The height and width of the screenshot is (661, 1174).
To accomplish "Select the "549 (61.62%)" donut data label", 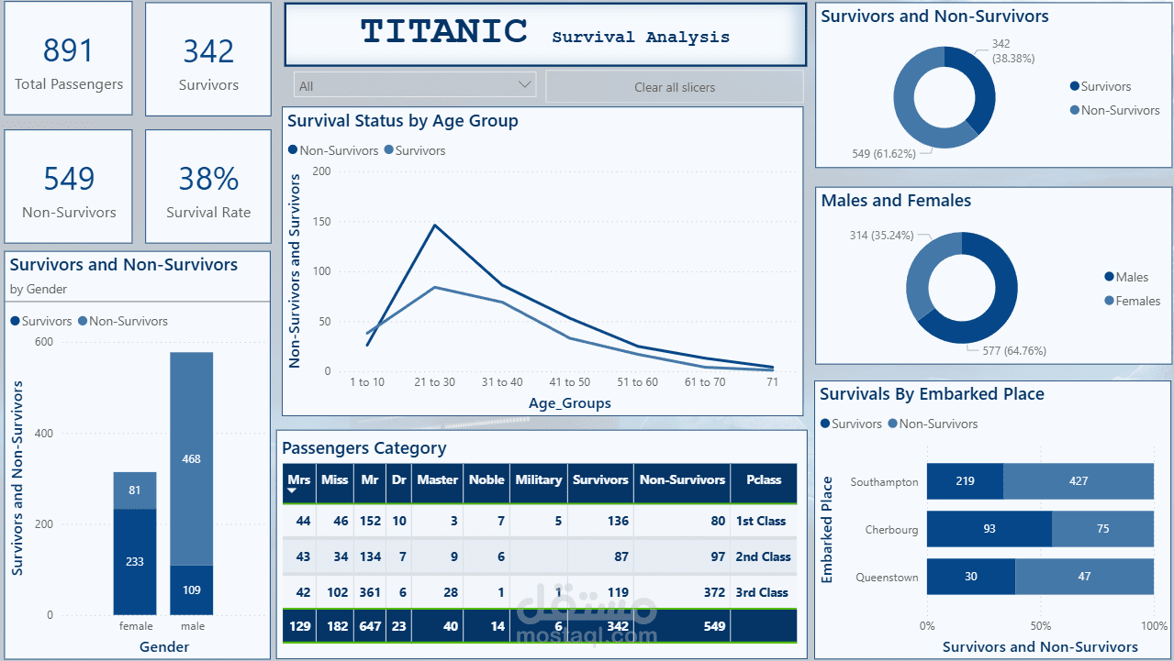I will [884, 154].
